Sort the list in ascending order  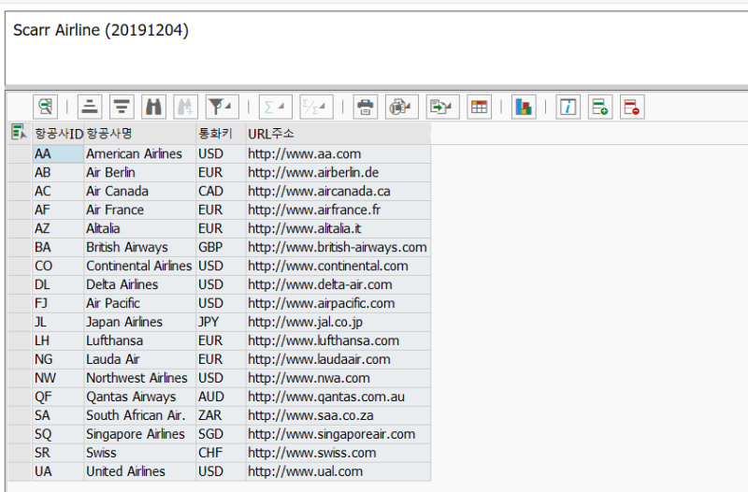click(x=90, y=107)
